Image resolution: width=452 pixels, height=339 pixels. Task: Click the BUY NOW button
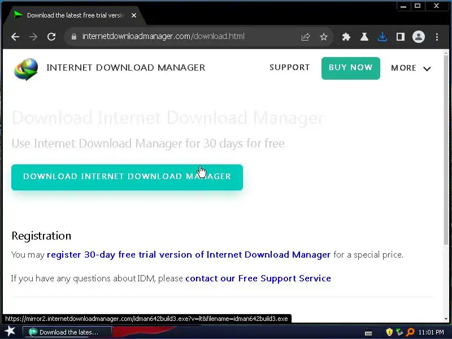click(x=350, y=68)
